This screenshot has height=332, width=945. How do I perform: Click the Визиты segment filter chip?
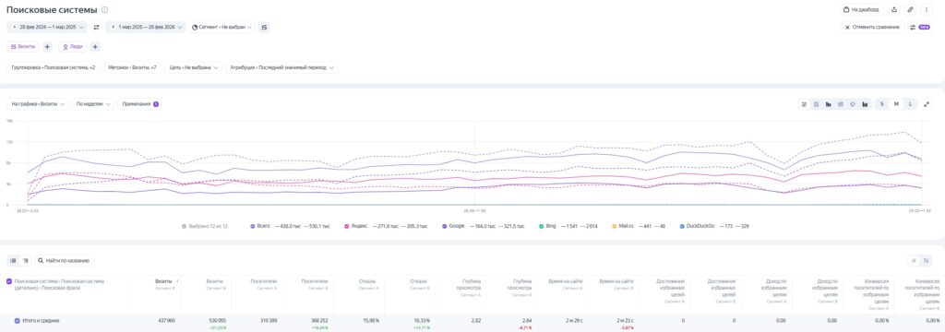(x=23, y=46)
